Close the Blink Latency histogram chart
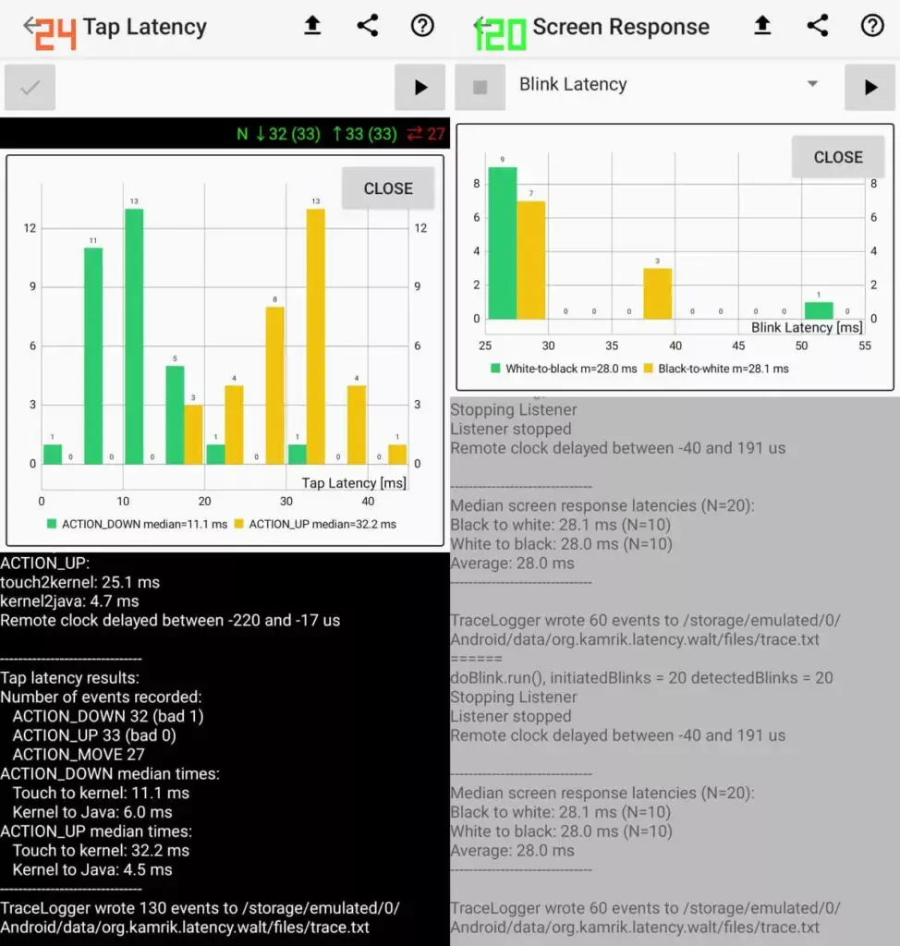This screenshot has width=900, height=946. [838, 157]
